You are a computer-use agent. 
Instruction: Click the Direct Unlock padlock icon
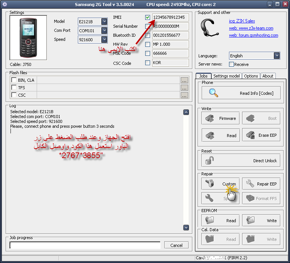pos(210,160)
